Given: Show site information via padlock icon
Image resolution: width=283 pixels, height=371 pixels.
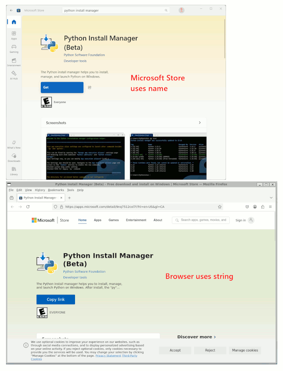Looking at the screenshot, I should (62, 207).
